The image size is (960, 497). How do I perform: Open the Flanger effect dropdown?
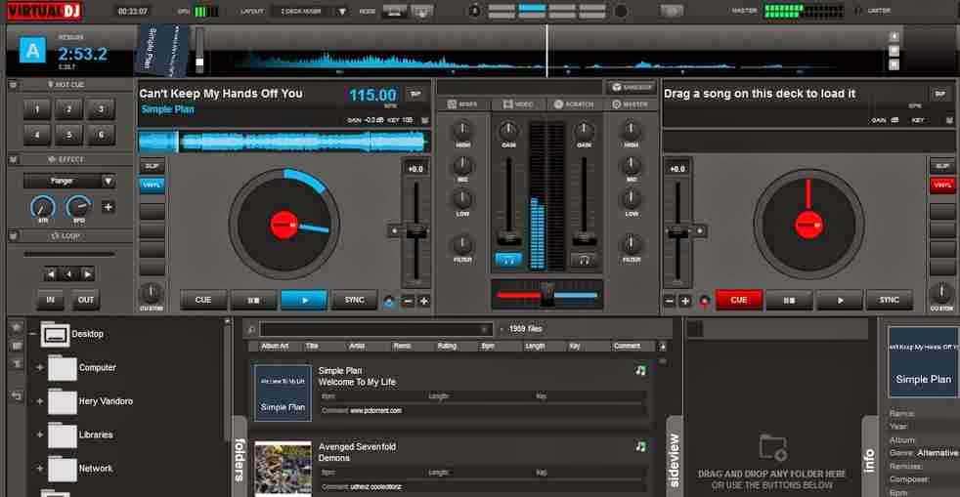(108, 181)
